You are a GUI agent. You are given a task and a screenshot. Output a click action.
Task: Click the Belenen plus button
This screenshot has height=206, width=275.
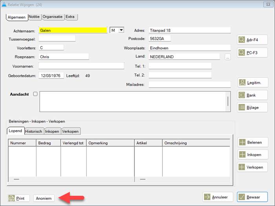pyautogui.click(x=252, y=142)
